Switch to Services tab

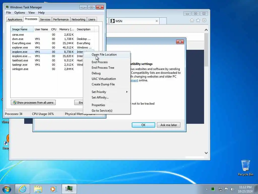(x=45, y=19)
